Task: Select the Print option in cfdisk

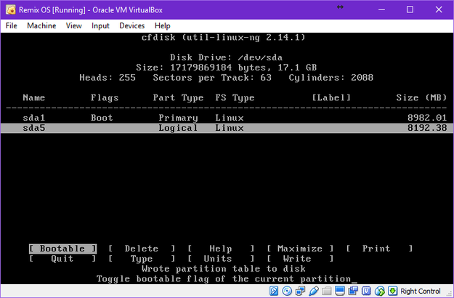Action: coord(379,249)
